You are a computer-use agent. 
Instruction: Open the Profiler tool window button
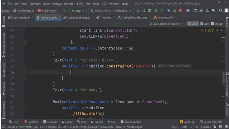pos(97,122)
